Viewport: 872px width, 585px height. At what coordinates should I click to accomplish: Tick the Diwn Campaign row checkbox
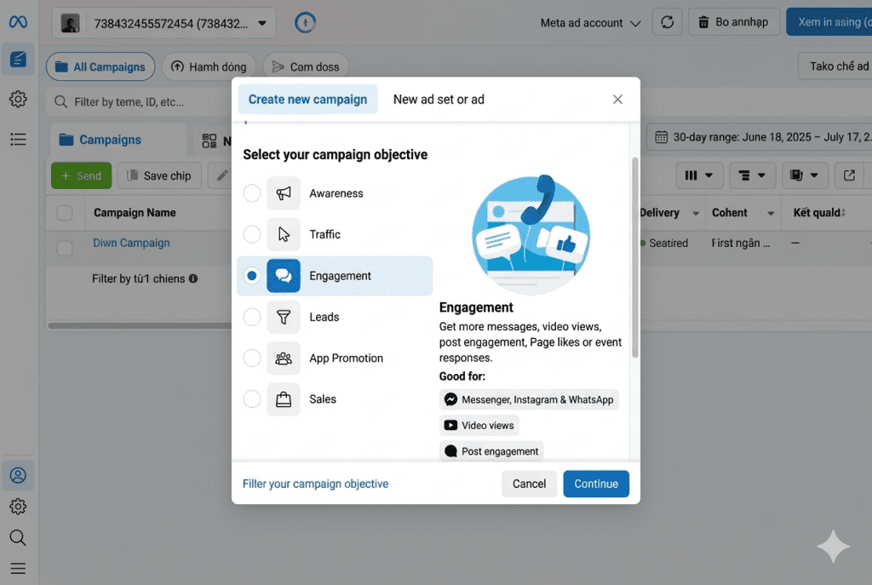pyautogui.click(x=65, y=248)
